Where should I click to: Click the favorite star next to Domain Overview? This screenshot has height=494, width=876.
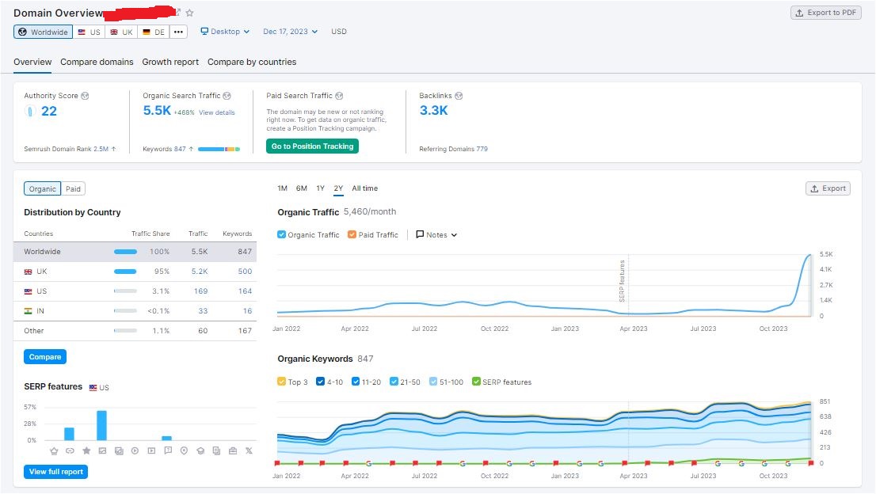coord(189,13)
